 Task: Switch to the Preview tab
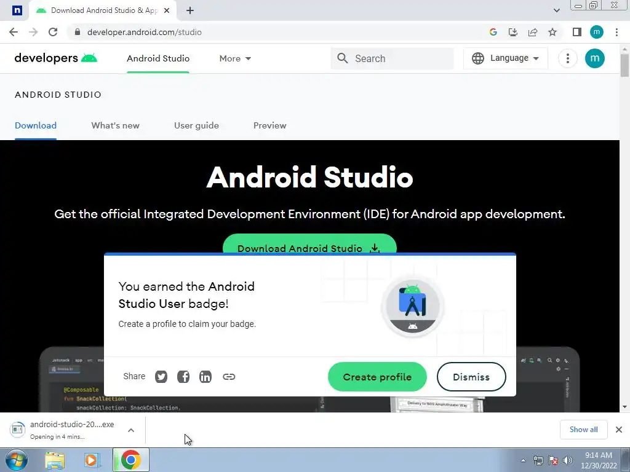[270, 125]
